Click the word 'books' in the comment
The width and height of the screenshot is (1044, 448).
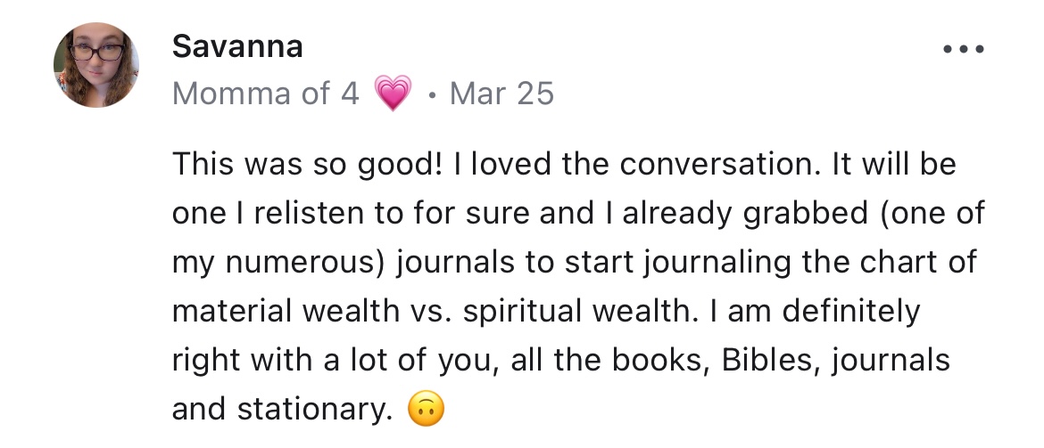click(660, 361)
